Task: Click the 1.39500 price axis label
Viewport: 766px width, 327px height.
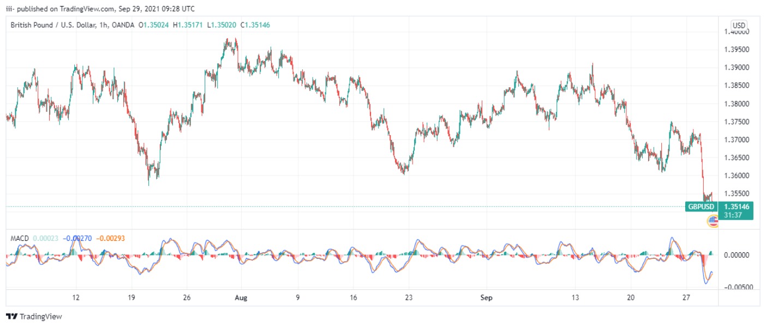Action: 736,50
